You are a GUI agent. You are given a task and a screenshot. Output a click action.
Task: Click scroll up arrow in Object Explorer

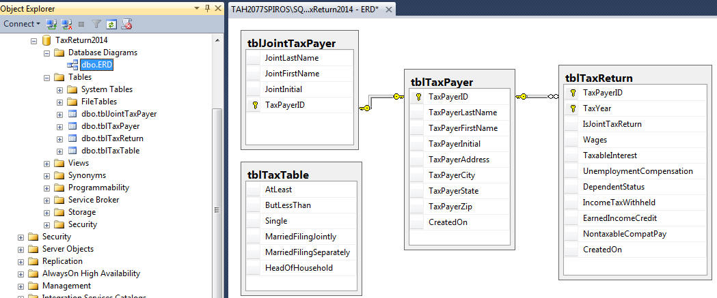(217, 40)
